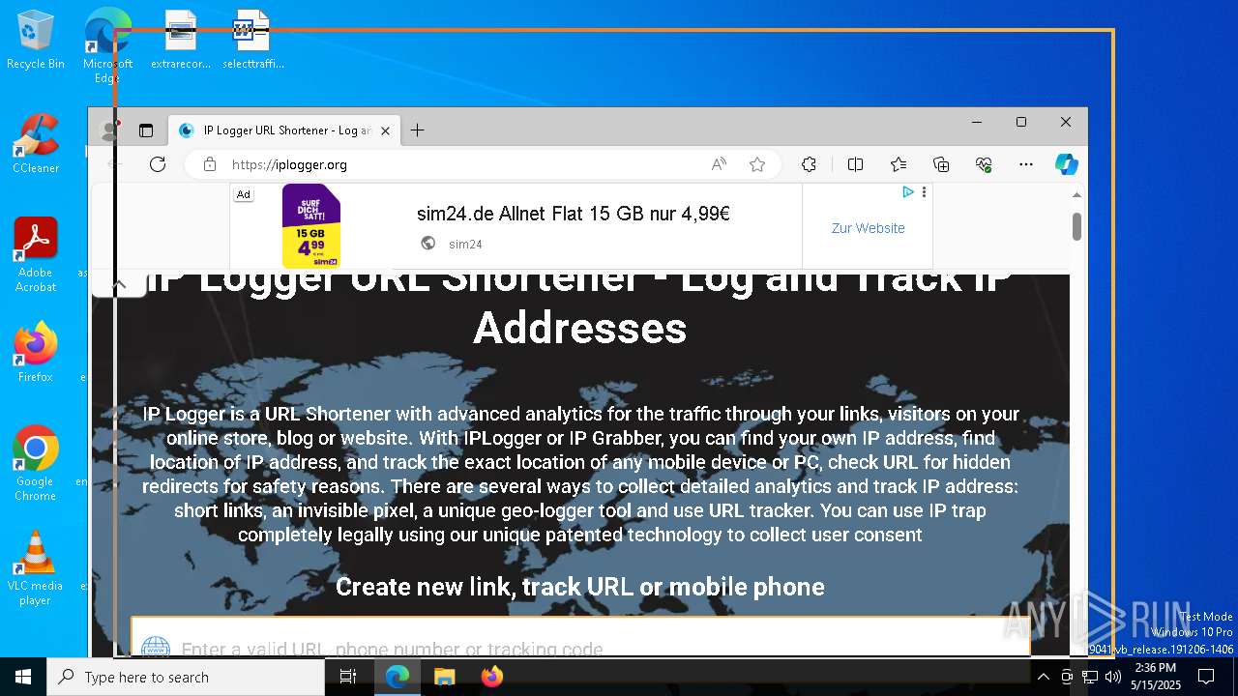This screenshot has width=1238, height=696.
Task: Switch to IP Logger URL Shortener tab
Action: click(x=284, y=130)
